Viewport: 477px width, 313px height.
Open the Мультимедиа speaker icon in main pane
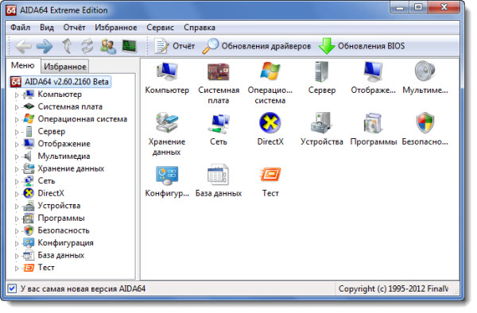(425, 71)
